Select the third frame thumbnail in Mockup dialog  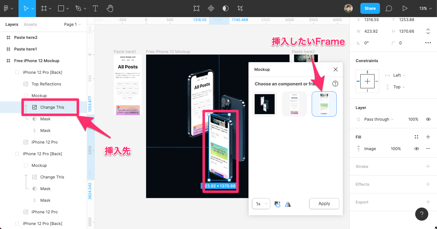pyautogui.click(x=324, y=104)
